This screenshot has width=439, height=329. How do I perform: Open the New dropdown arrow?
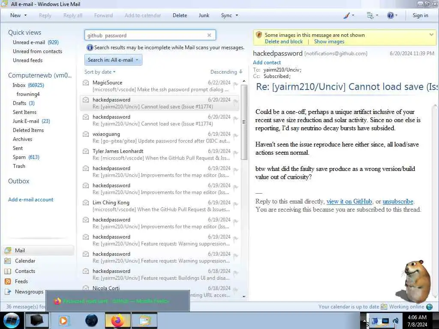click(25, 15)
